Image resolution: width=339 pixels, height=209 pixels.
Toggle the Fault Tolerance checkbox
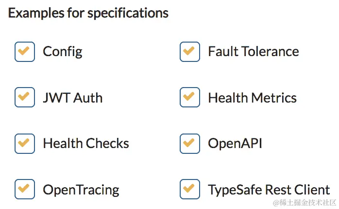point(189,52)
